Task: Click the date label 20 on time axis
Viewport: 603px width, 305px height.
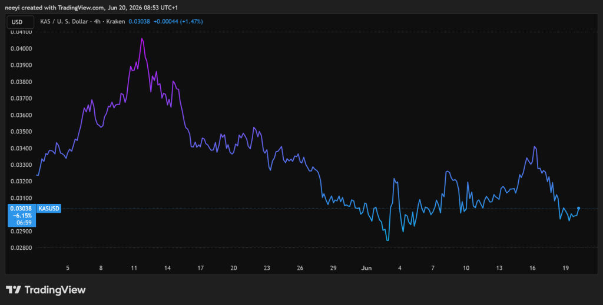Action: click(233, 268)
